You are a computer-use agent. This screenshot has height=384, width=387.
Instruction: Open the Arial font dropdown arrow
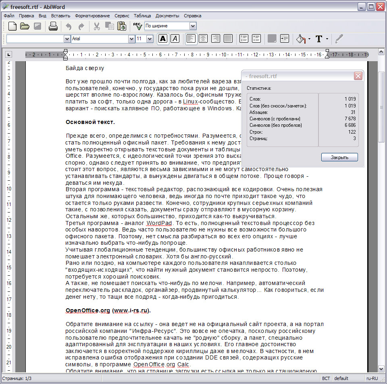[131, 39]
